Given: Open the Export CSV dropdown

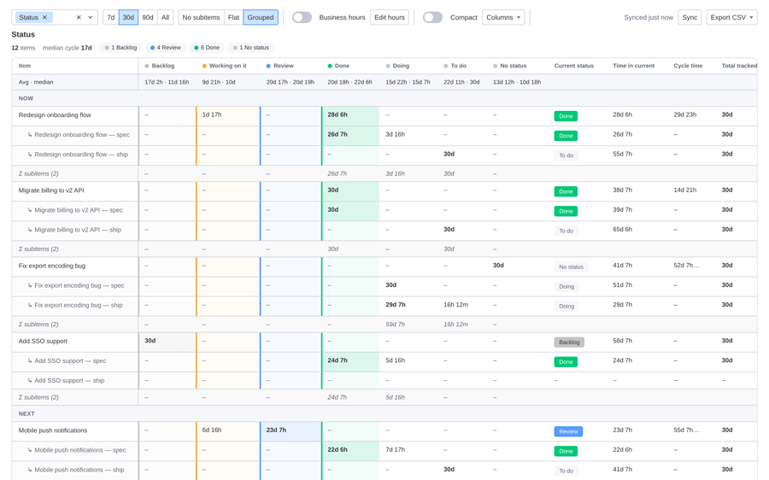Looking at the screenshot, I should tap(731, 17).
